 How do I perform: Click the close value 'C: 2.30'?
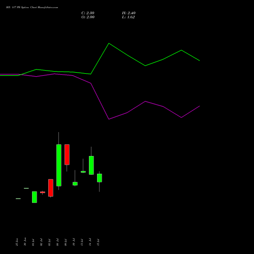point(88,13)
